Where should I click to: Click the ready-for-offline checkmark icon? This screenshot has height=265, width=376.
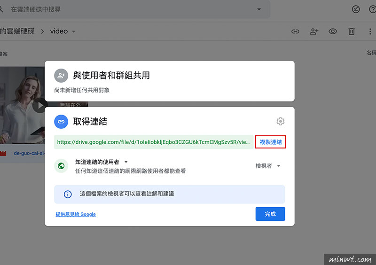(356, 9)
